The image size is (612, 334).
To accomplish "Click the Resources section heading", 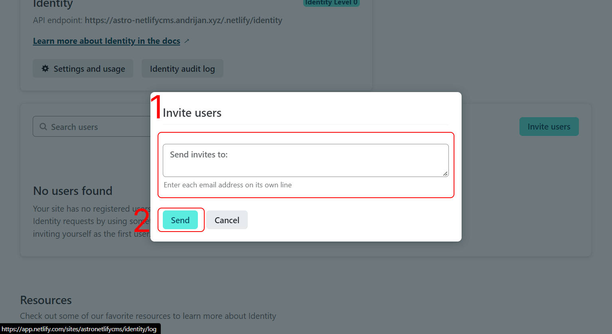I will click(x=46, y=300).
